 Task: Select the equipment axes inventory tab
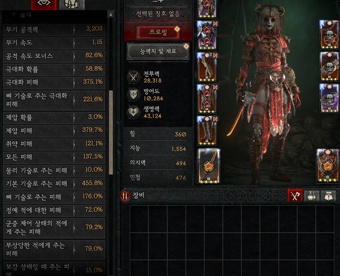click(x=295, y=196)
